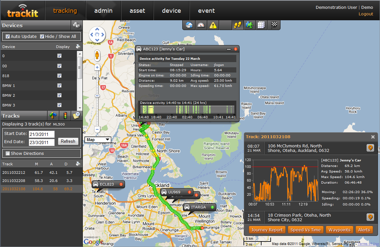This screenshot has height=247, width=380.
Task: Open the admin tab
Action: (103, 11)
